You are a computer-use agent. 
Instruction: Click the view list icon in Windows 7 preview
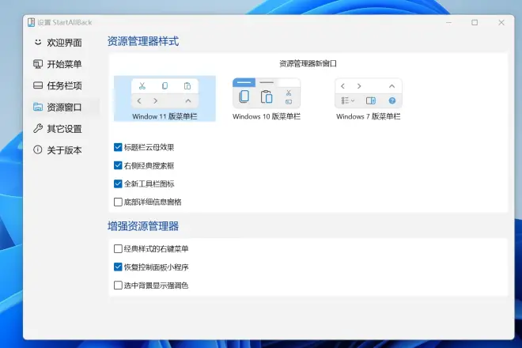click(347, 100)
